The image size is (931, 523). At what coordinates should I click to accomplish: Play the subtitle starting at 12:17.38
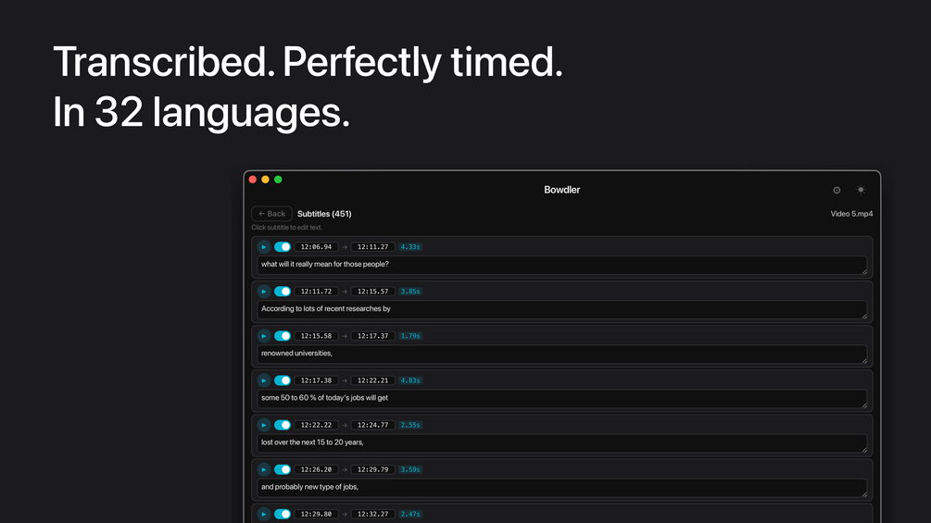264,380
